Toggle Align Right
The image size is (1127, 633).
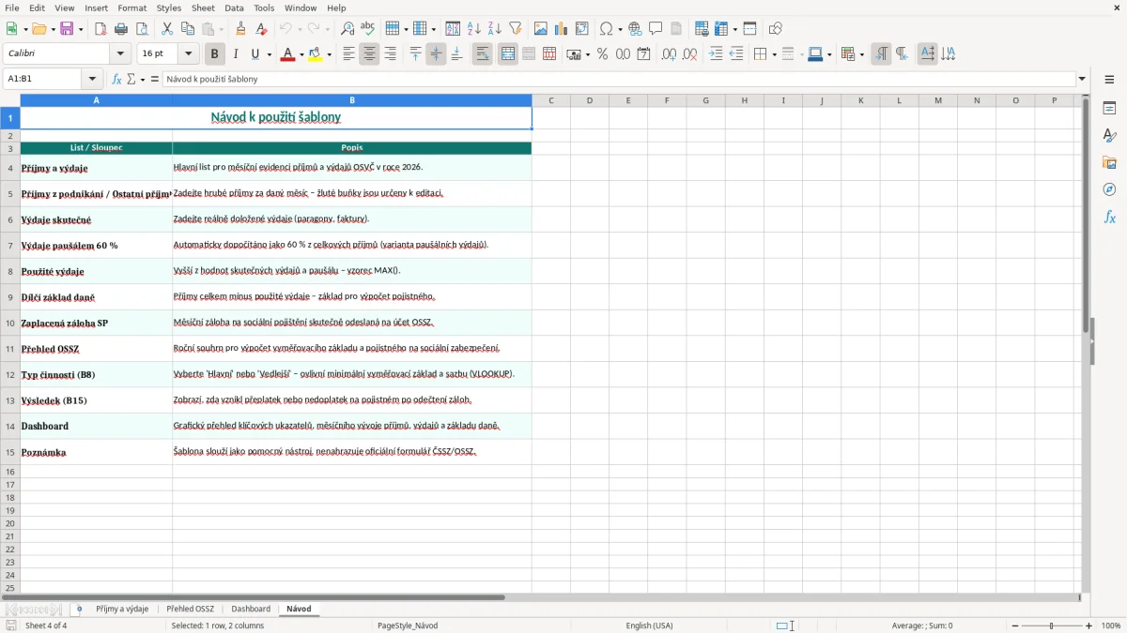point(390,54)
